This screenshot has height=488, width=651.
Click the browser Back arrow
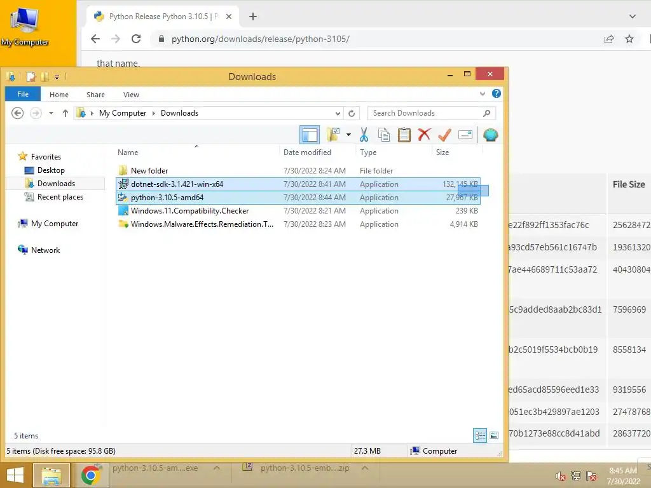tap(95, 39)
